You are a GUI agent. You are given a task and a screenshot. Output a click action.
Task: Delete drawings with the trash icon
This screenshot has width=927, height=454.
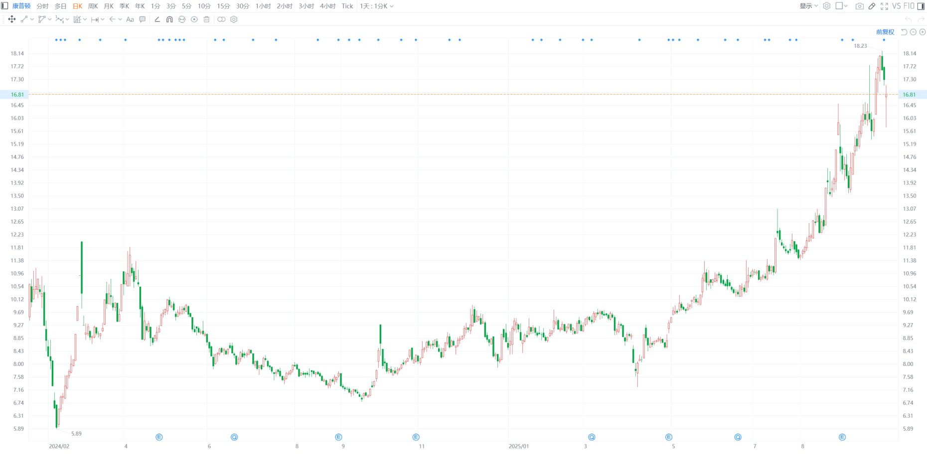(206, 19)
